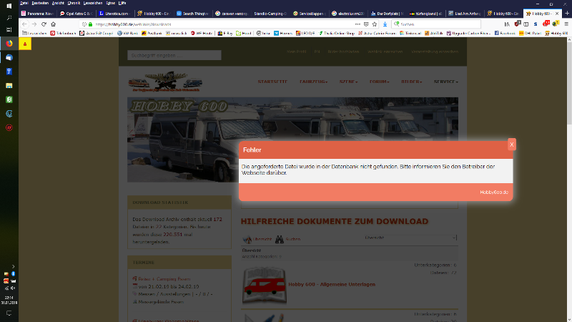This screenshot has width=572, height=322.
Task: Open the Startseite navigation item
Action: tap(274, 82)
